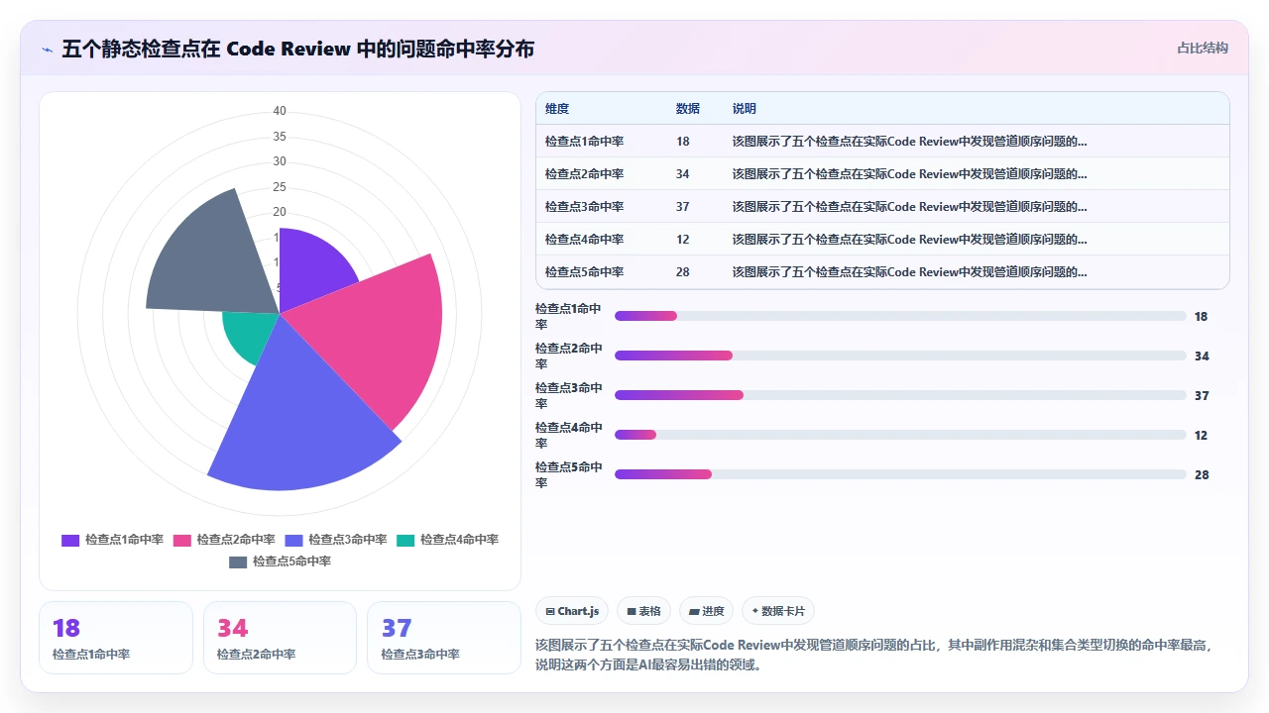The image size is (1269, 713).
Task: Click the 维度 column header
Action: [557, 109]
